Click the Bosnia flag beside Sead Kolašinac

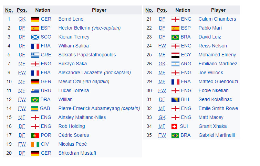point(175,100)
